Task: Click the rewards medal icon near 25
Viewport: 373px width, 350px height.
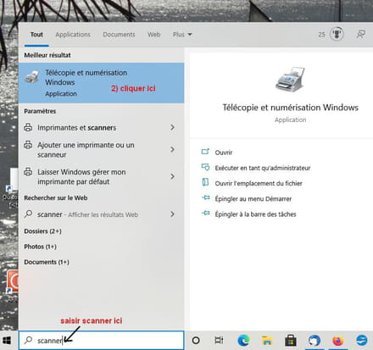Action: tap(337, 34)
